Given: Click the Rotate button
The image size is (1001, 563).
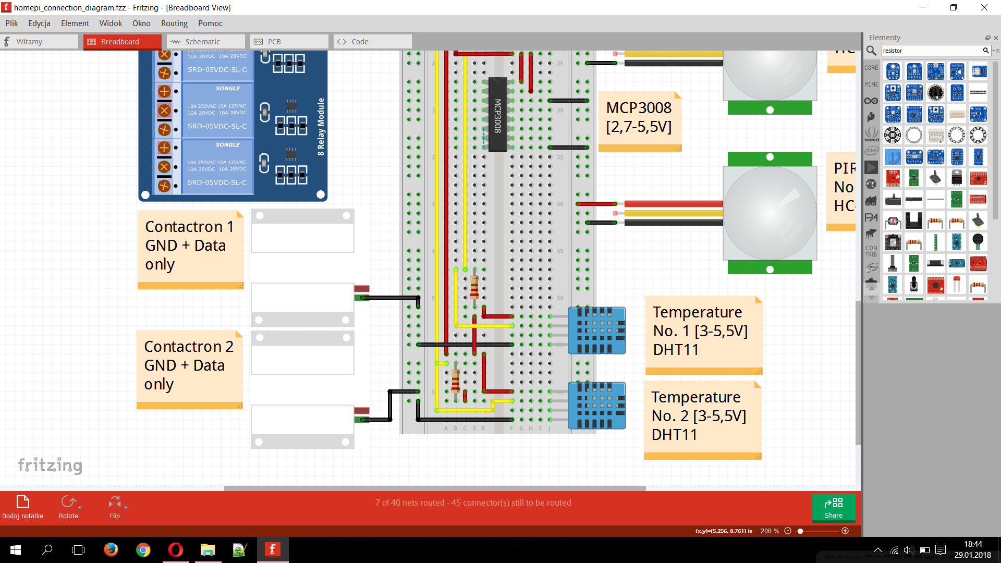Looking at the screenshot, I should pyautogui.click(x=68, y=507).
